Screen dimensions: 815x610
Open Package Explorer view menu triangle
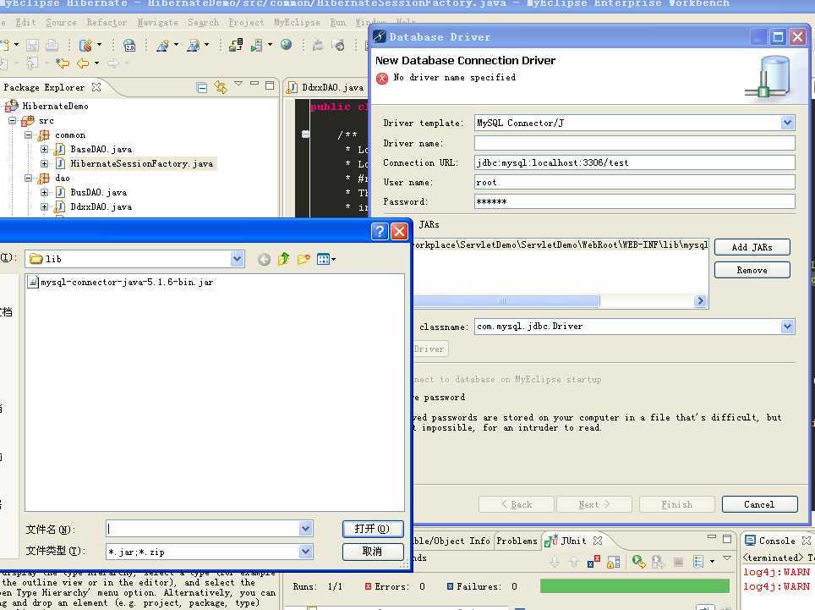238,83
